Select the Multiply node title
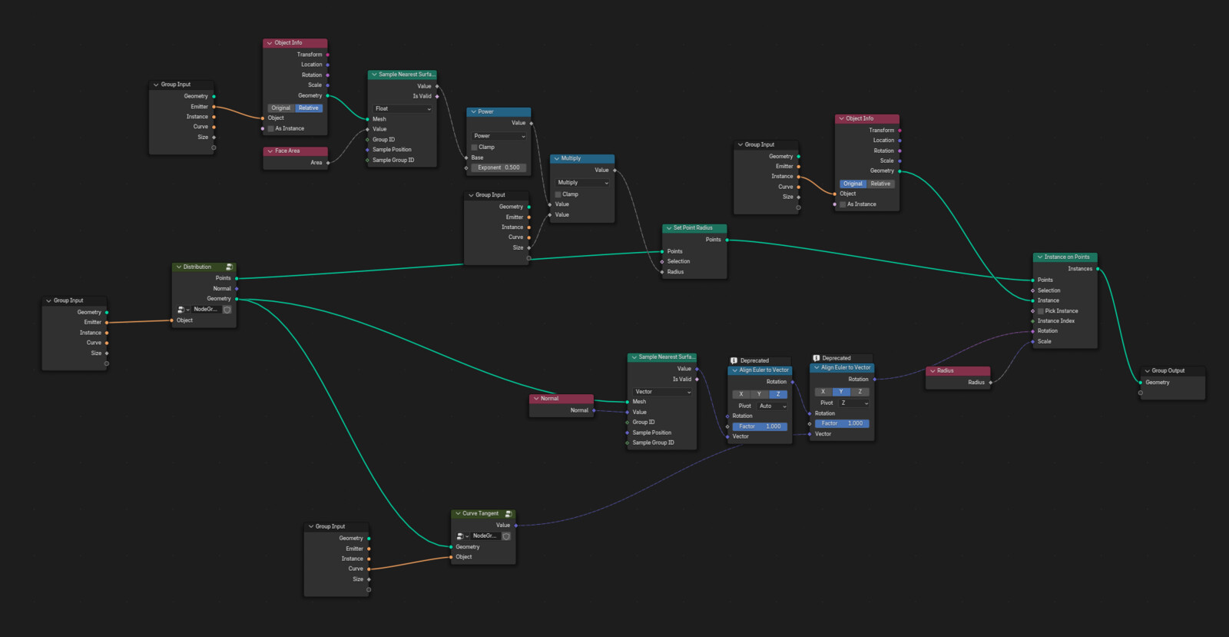 (571, 159)
